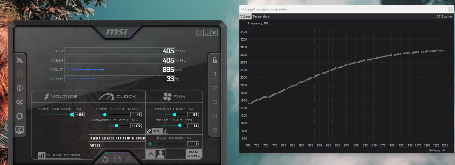Load profile slot 3
The height and width of the screenshot is (165, 455).
215,102
